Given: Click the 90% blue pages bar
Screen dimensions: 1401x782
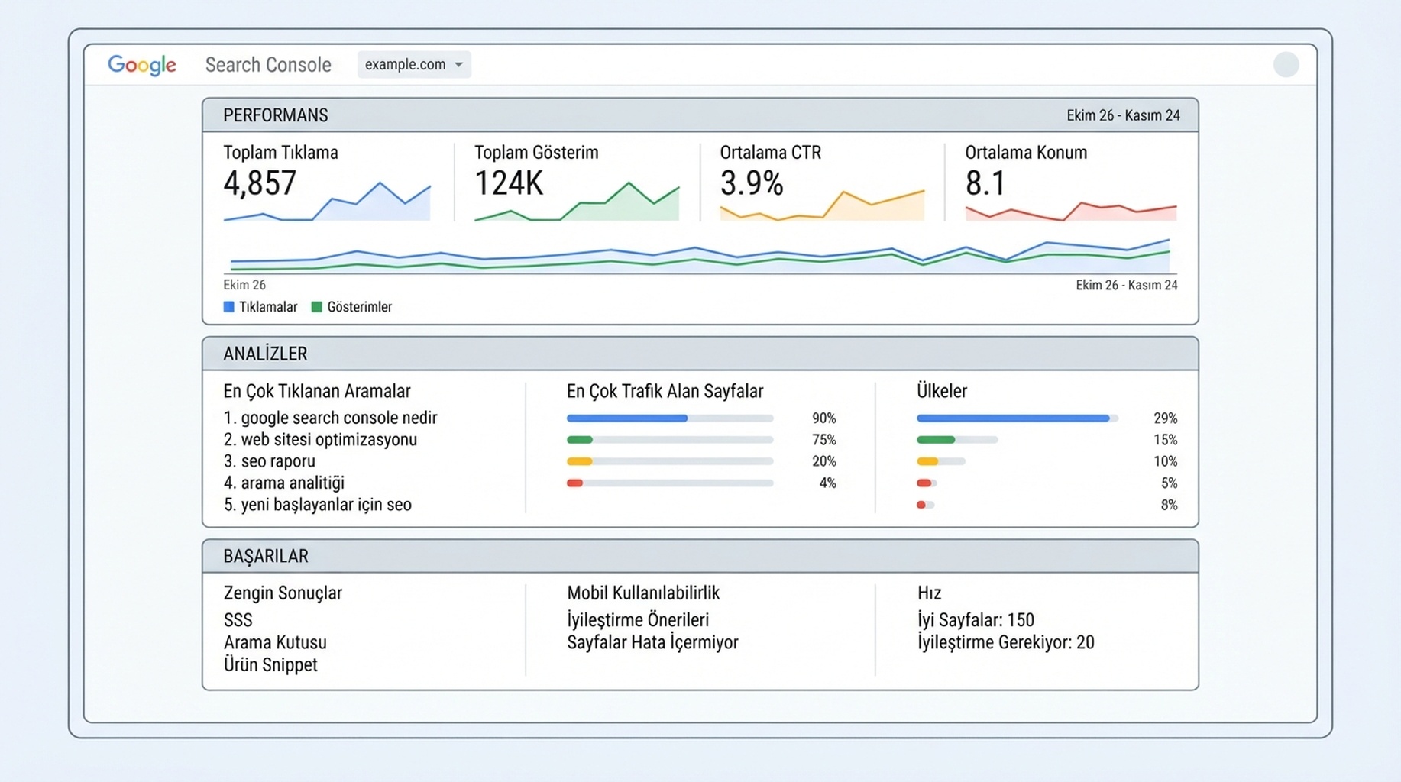Looking at the screenshot, I should (670, 418).
